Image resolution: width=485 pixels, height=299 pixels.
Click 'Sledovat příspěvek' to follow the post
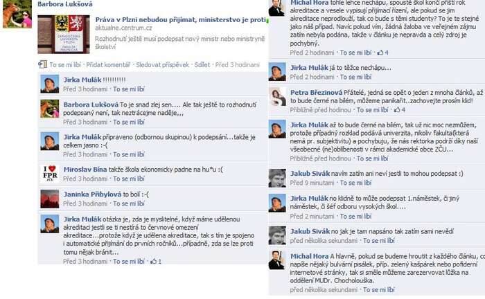[162, 65]
